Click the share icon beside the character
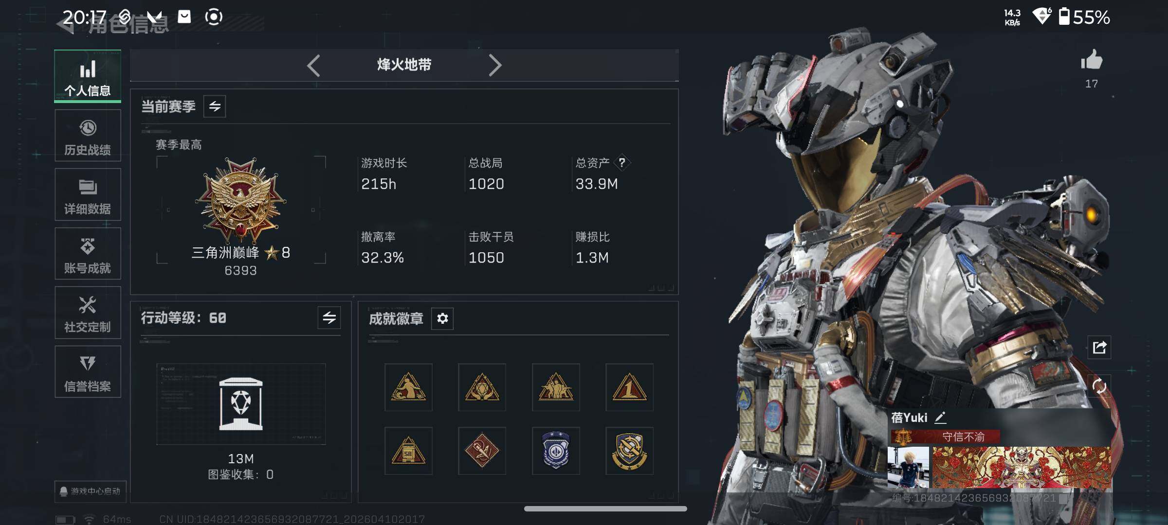 click(1099, 347)
